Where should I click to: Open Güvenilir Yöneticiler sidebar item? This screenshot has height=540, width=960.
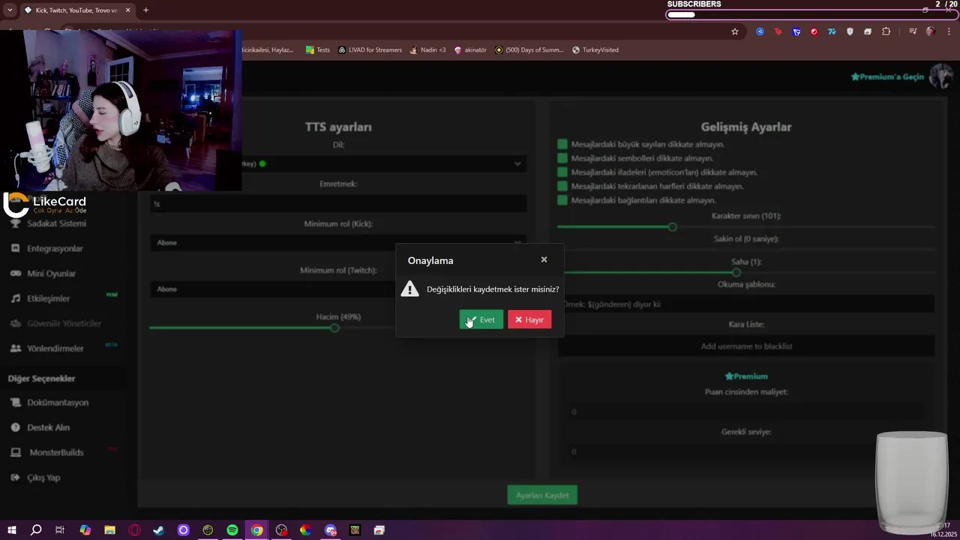55,323
